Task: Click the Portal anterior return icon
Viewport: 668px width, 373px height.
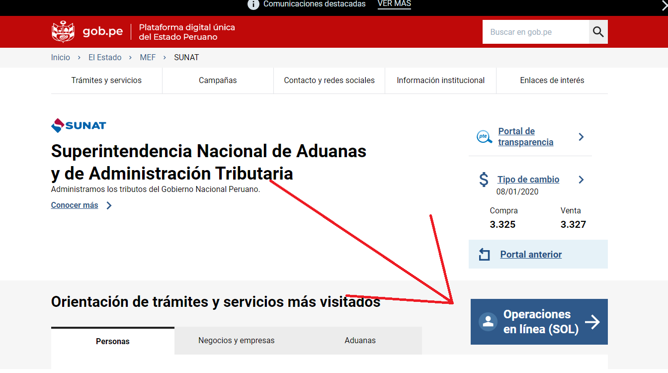Action: pyautogui.click(x=484, y=255)
